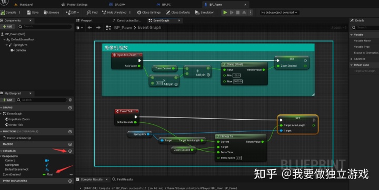The width and height of the screenshot is (379, 190).
Task: Click the Interp Speed value field
Action: click(238, 158)
